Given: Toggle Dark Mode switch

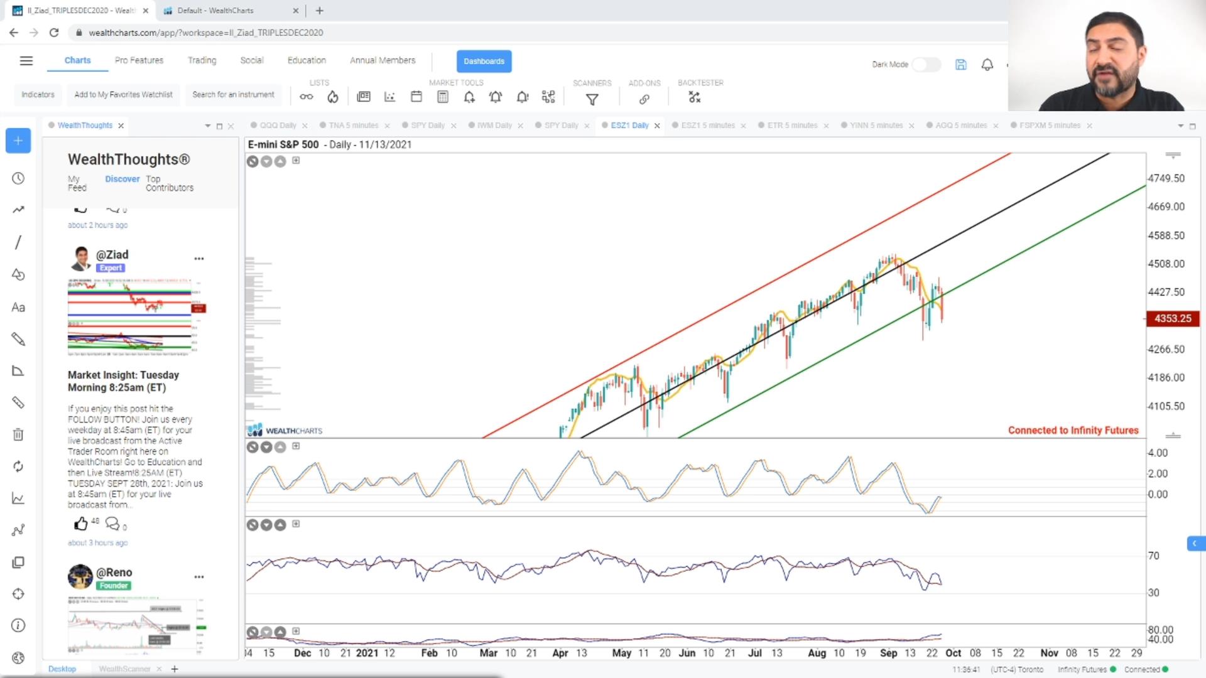Looking at the screenshot, I should tap(926, 65).
